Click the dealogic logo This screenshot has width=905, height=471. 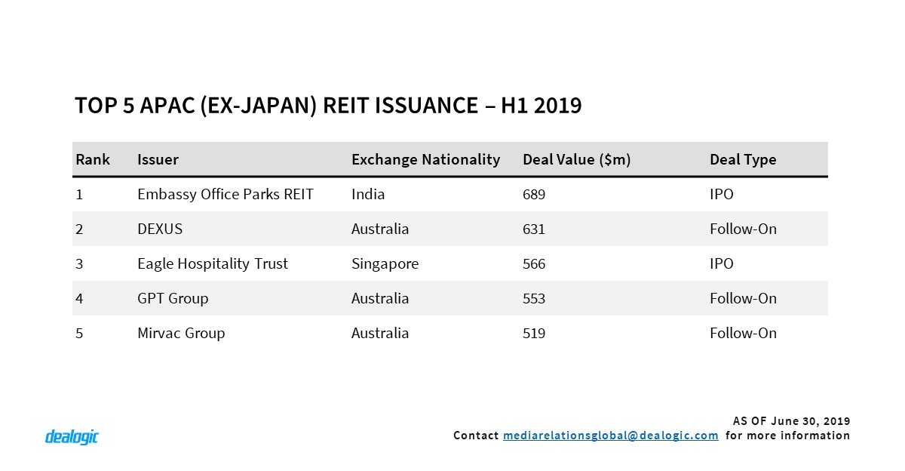tap(72, 436)
